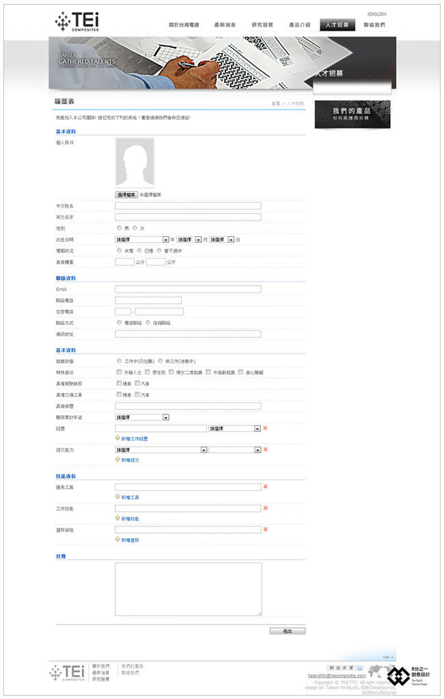Delete the certificate (證照資格) row
Screen dimensions: 444x699
pos(266,529)
